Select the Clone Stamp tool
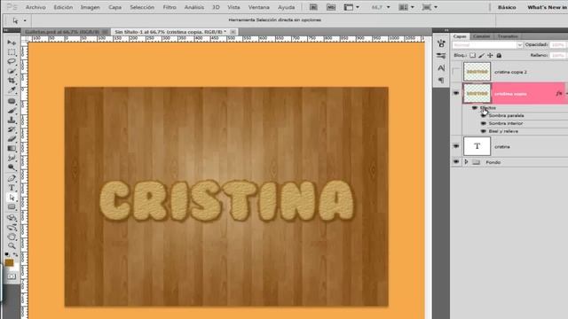Viewport: 568px width, 319px height. point(12,121)
